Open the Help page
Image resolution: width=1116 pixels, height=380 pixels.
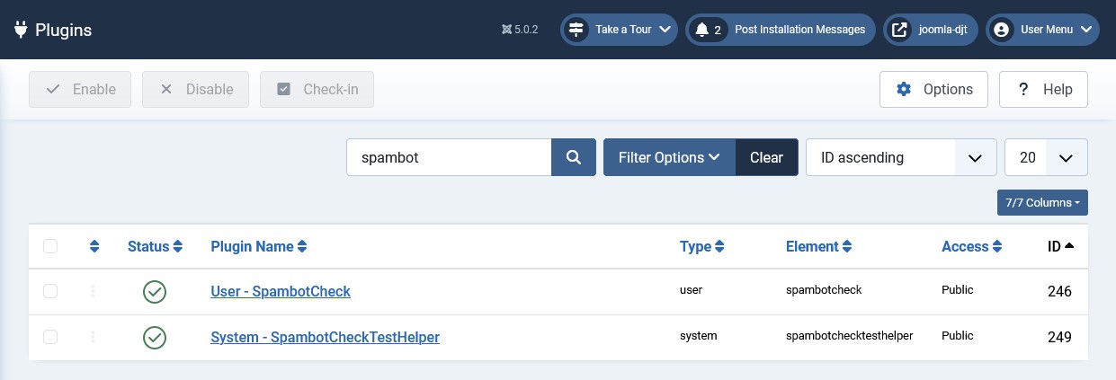(x=1043, y=90)
